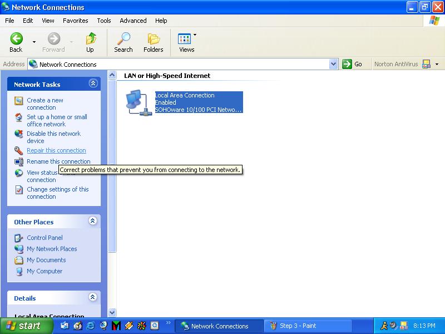
Task: Click Change settings of this connection
Action: [x=58, y=193]
